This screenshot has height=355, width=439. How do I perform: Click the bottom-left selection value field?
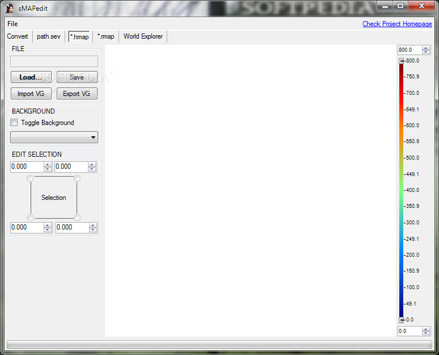(27, 227)
